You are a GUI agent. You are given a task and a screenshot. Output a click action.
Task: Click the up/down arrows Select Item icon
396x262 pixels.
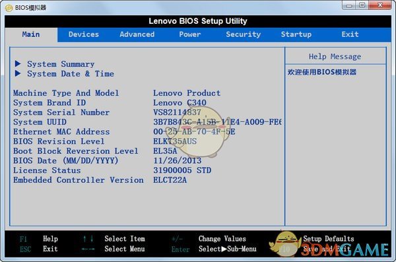click(x=88, y=239)
